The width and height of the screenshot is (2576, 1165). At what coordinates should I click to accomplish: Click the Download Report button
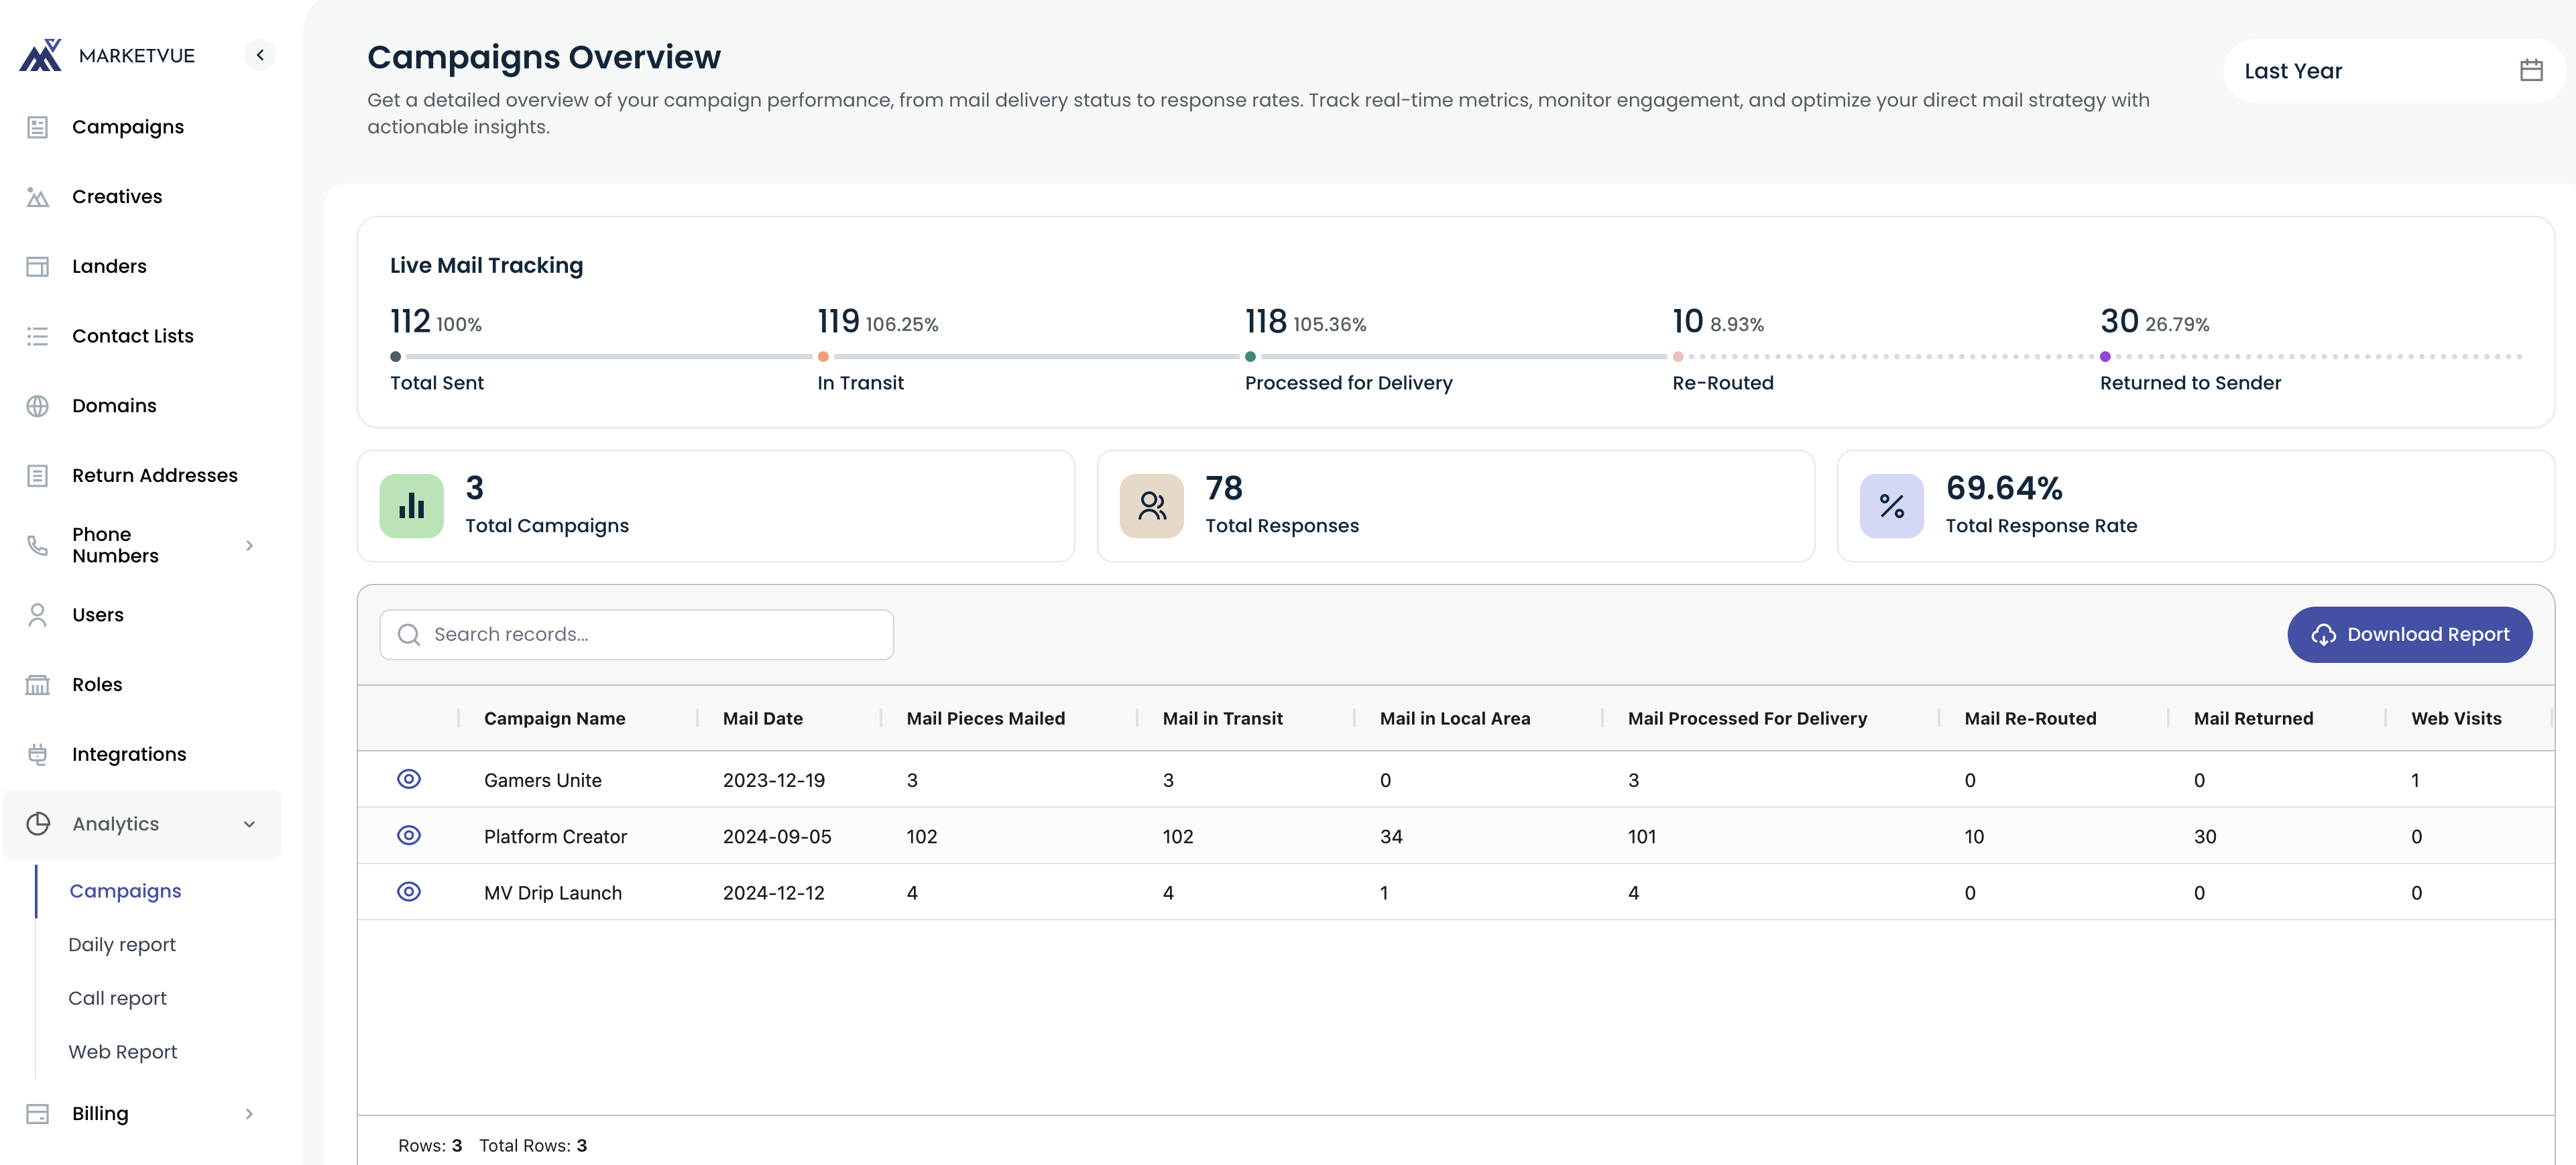tap(2409, 634)
